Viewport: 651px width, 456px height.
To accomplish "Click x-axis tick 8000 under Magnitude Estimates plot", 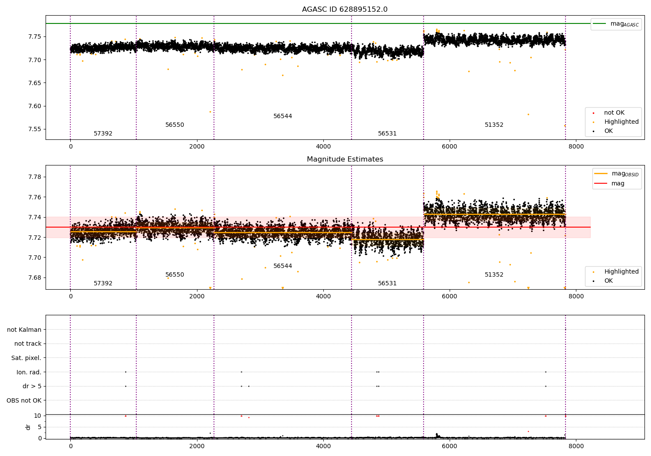I will coord(576,297).
